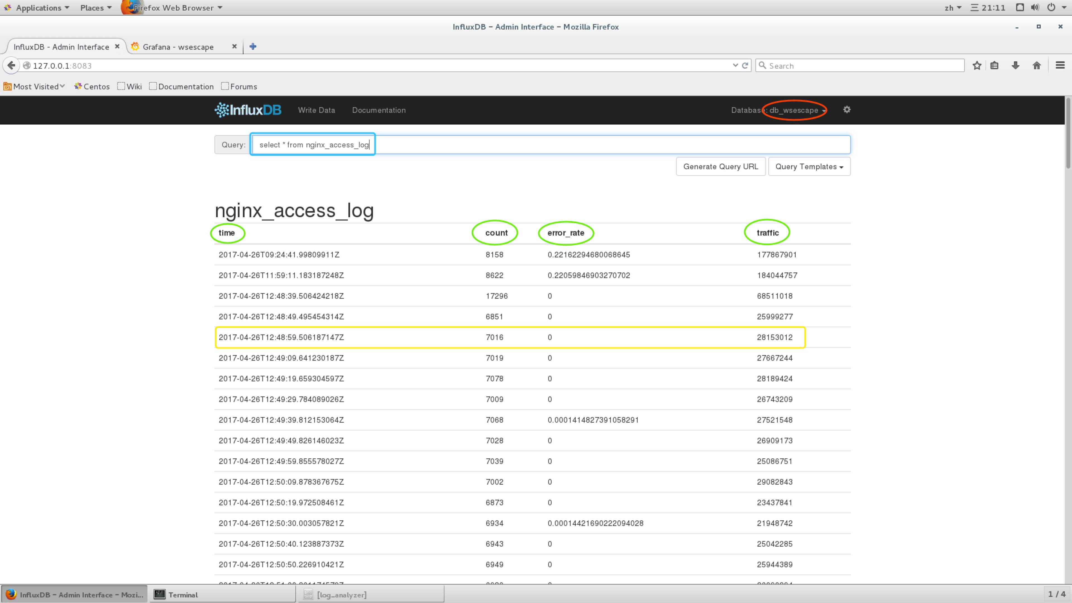The width and height of the screenshot is (1072, 603).
Task: Expand the URL history dropdown arrow
Action: pyautogui.click(x=735, y=65)
